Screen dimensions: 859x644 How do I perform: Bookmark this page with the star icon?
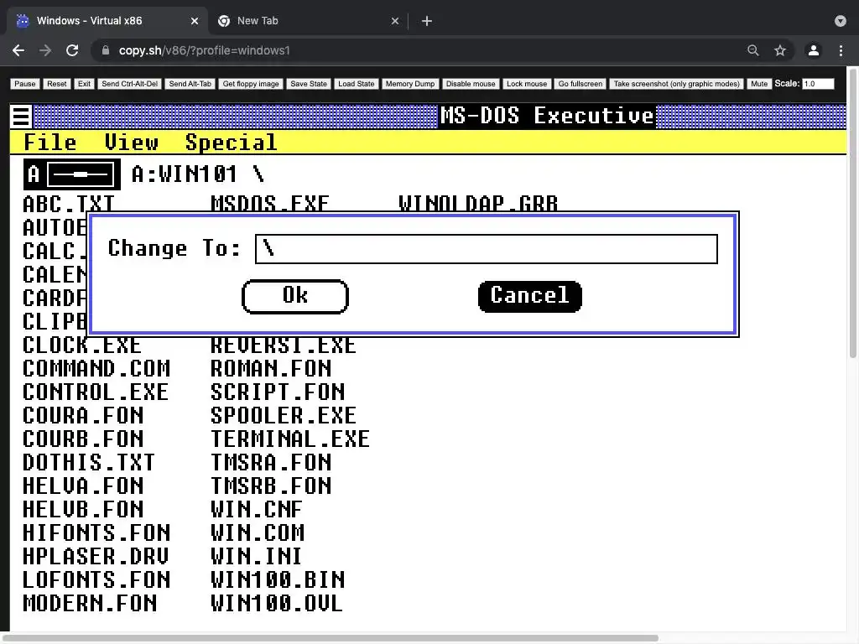click(780, 50)
